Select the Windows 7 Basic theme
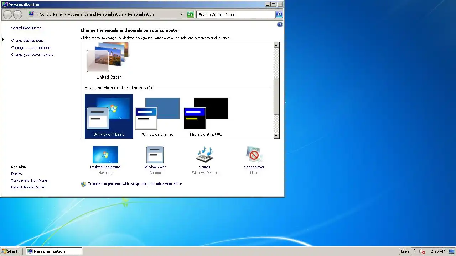 point(109,116)
